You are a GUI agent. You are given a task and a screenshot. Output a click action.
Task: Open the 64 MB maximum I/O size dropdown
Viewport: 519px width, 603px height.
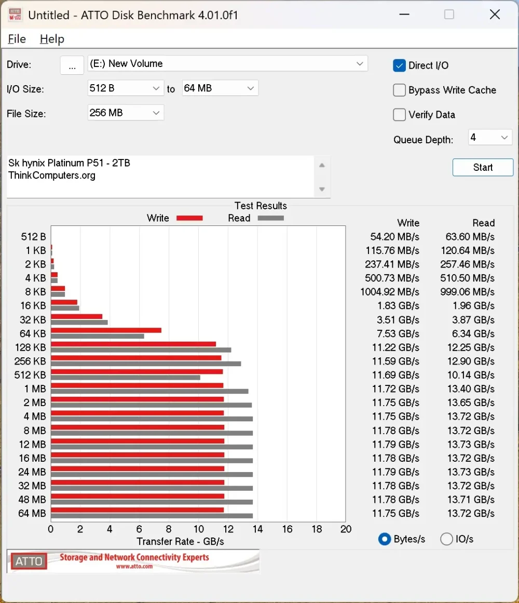click(x=220, y=88)
